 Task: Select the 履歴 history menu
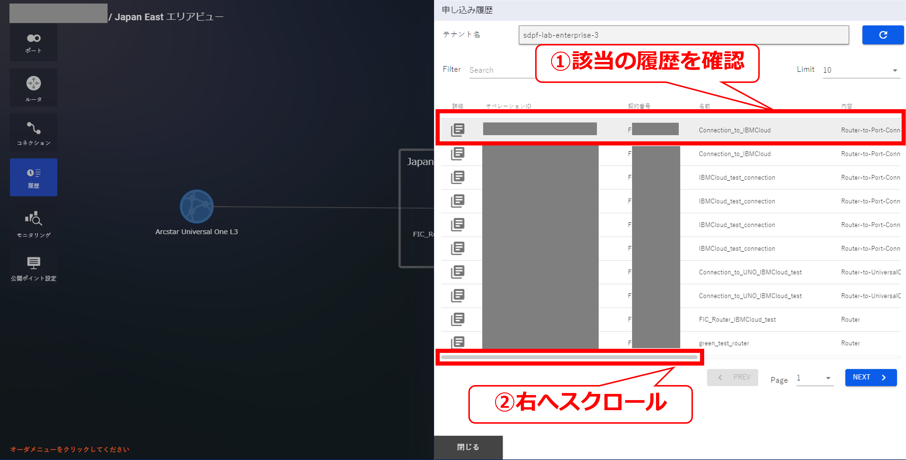coord(33,177)
